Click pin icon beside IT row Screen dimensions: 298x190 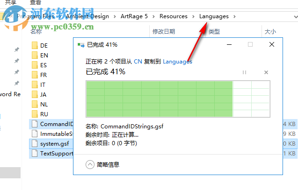[x=17, y=83]
